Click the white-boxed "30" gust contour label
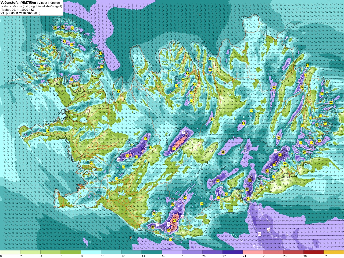344x258 pixels. [168, 224]
